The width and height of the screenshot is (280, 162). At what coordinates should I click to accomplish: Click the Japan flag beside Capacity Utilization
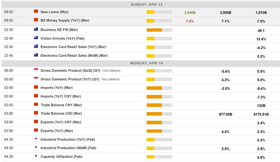click(36, 156)
